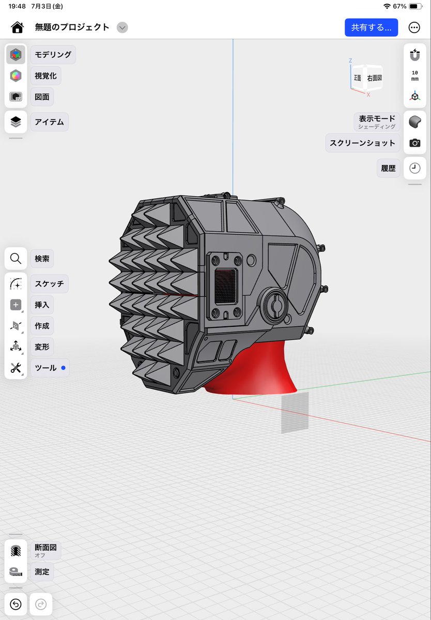Open the アイテム panel label
Image resolution: width=431 pixels, height=620 pixels.
pyautogui.click(x=50, y=122)
